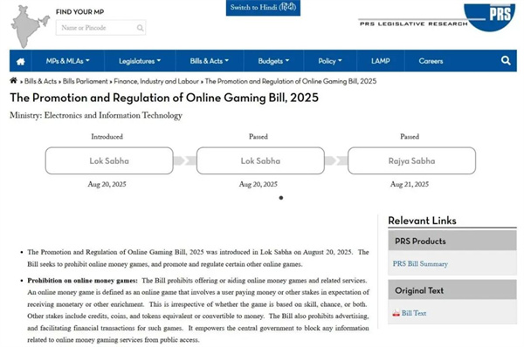Image resolution: width=524 pixels, height=347 pixels.
Task: Click magnifier icon in Find Your MP box
Action: click(x=140, y=28)
